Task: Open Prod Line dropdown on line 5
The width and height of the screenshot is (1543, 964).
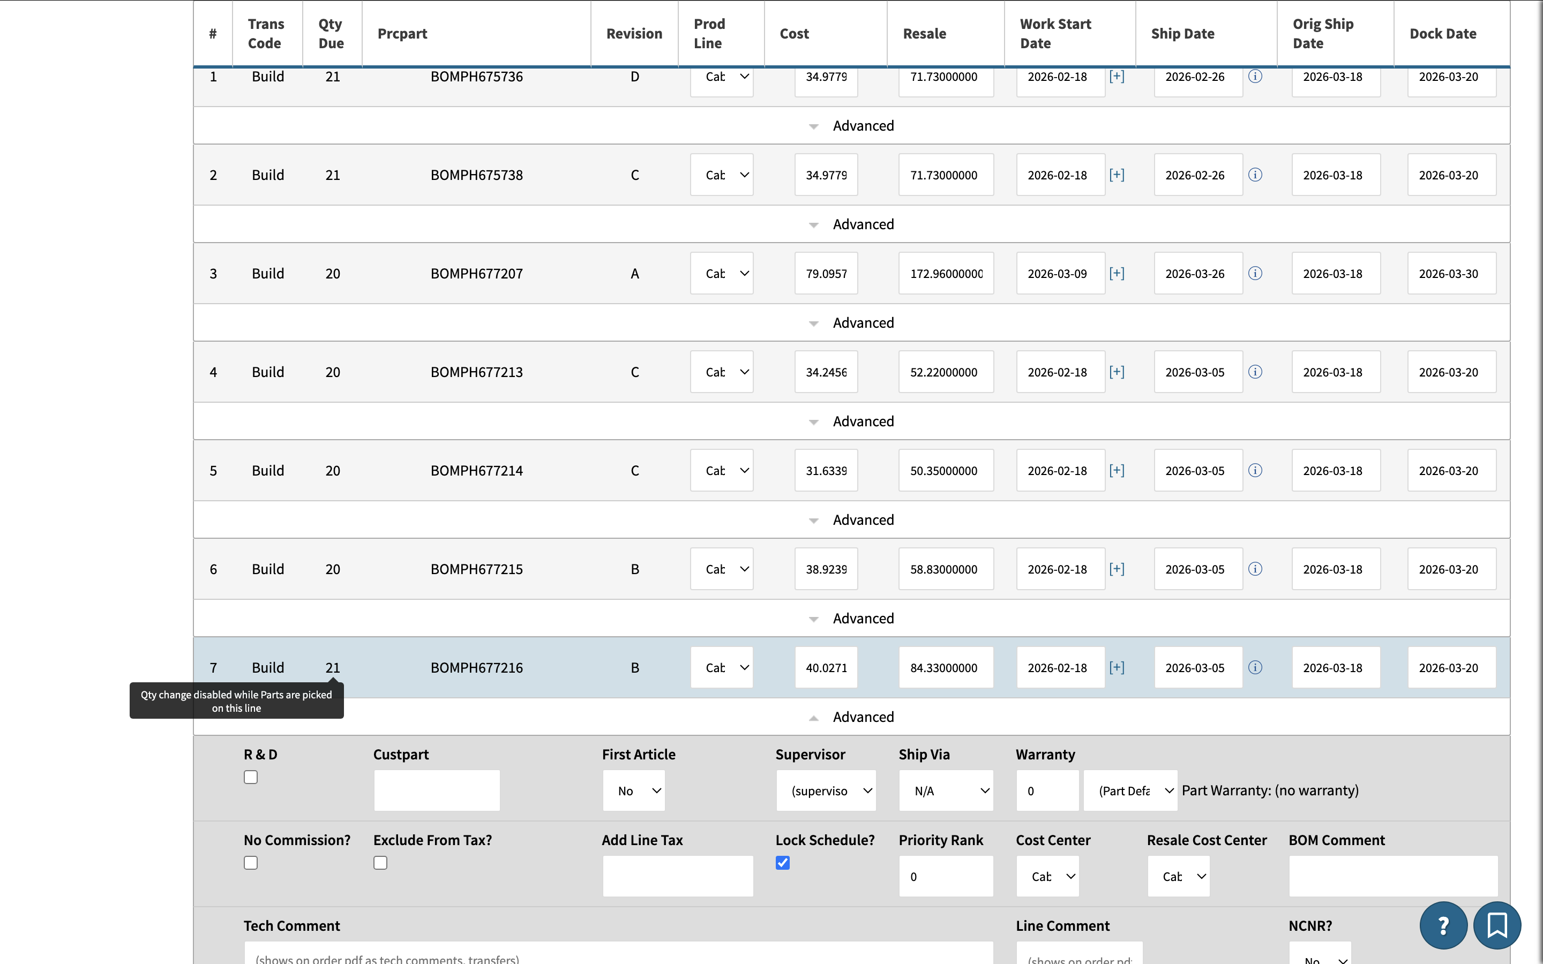Action: pos(721,471)
